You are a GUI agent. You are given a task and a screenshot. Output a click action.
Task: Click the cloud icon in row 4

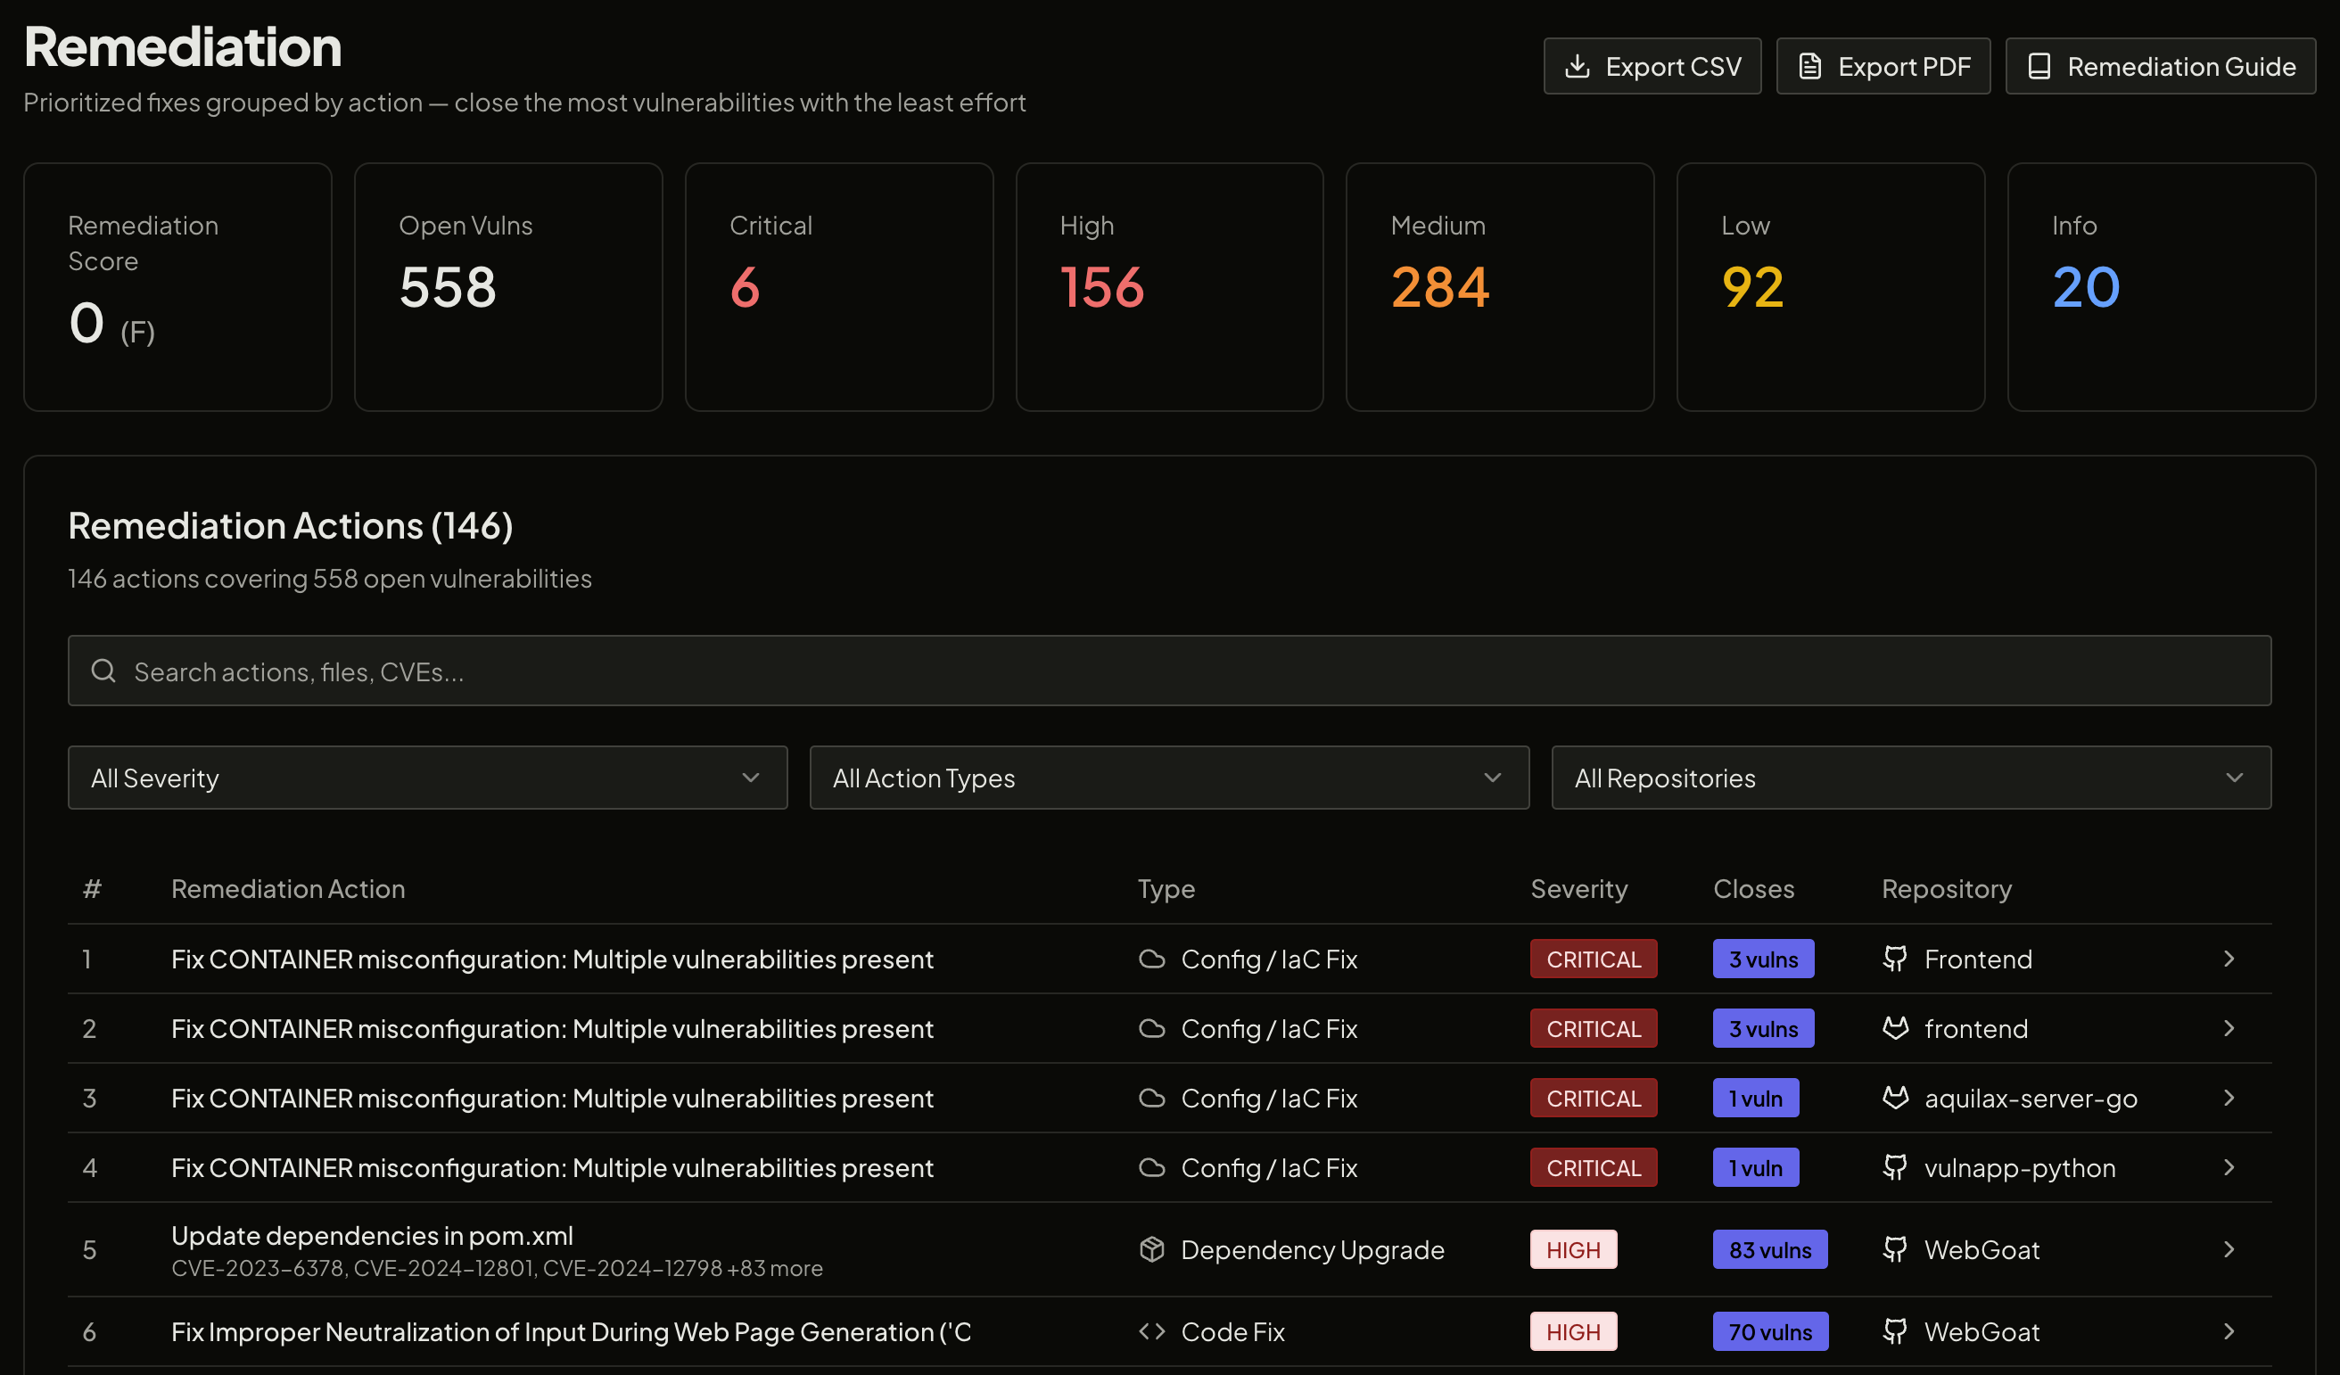coord(1151,1167)
